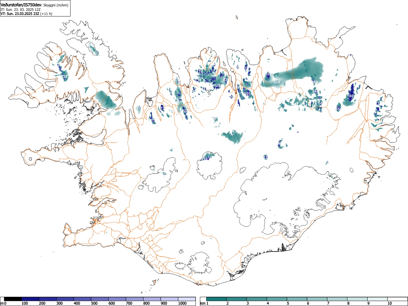Pick the white 9–10 km legend swatch
Viewport: 408px width, 306px height.
[378, 299]
